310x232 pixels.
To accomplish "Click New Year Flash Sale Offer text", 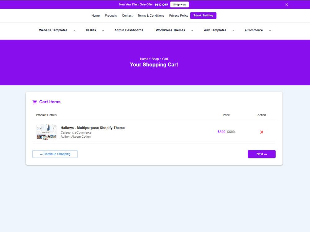I will click(136, 5).
